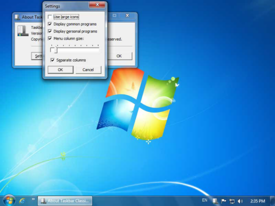This screenshot has height=206, width=275.
Task: Cancel the Settings dialog
Action: point(88,70)
